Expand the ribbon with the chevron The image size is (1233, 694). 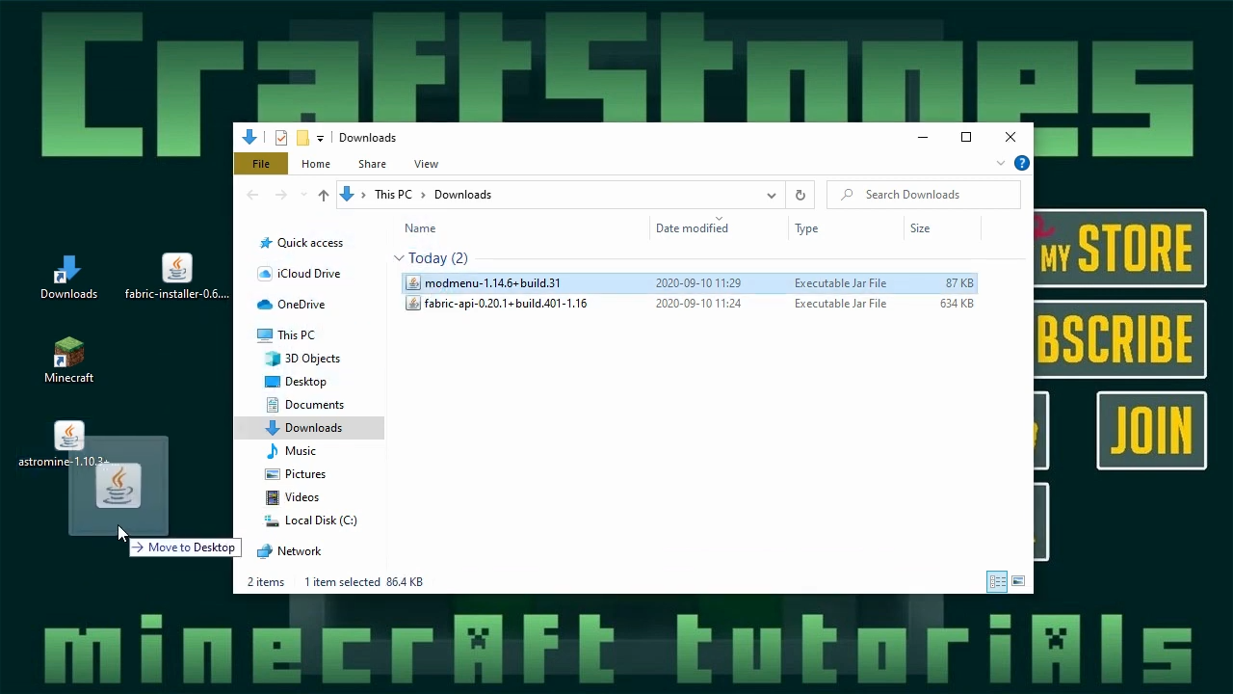[x=1001, y=164]
